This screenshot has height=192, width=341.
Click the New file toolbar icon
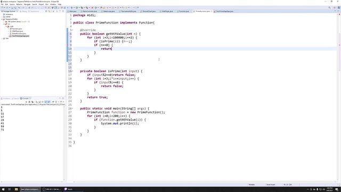[x=2, y=7]
